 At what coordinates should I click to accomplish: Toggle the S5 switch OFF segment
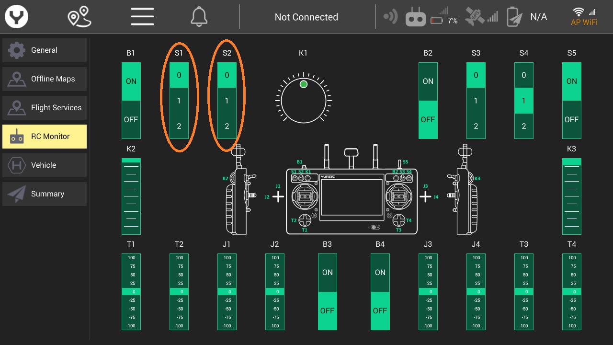pos(571,120)
